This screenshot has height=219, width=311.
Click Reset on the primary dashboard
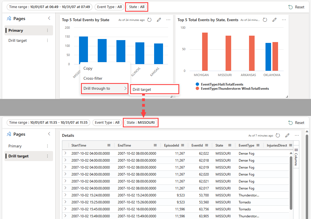(296, 7)
